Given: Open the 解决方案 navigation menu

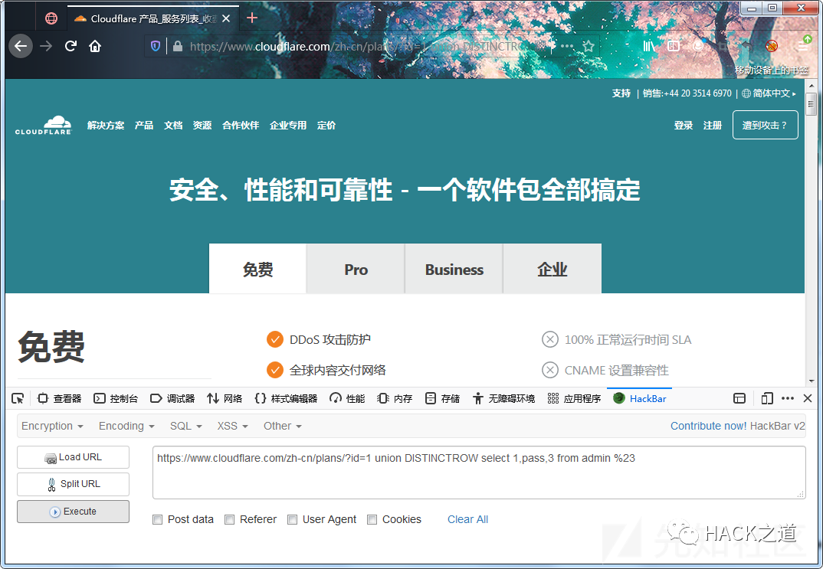Looking at the screenshot, I should [106, 126].
